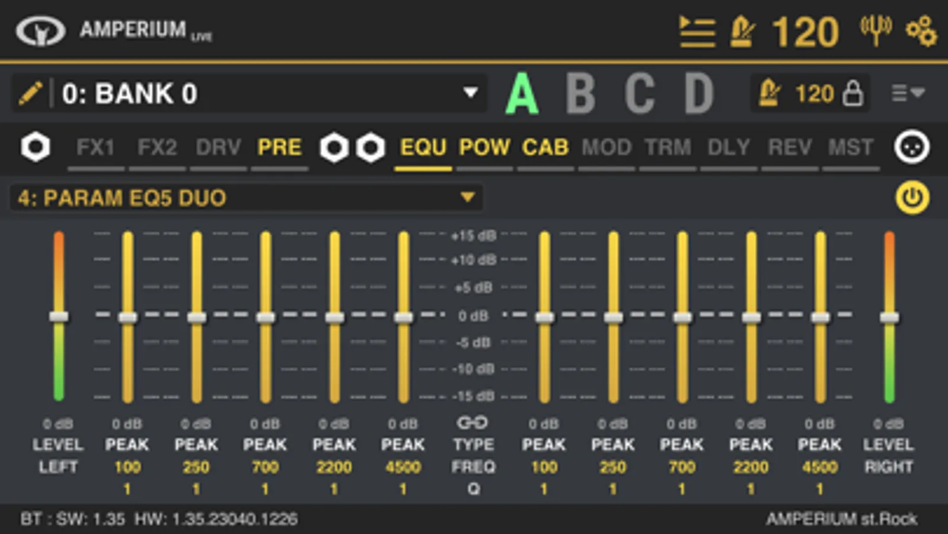Select preset D
The width and height of the screenshot is (948, 534).
pos(699,93)
